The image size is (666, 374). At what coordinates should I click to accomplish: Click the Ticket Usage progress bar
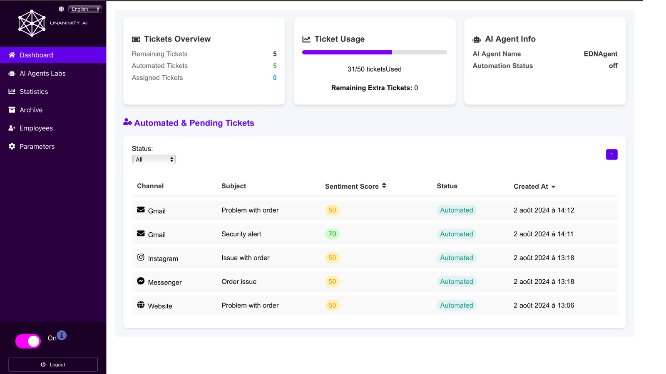click(x=374, y=52)
